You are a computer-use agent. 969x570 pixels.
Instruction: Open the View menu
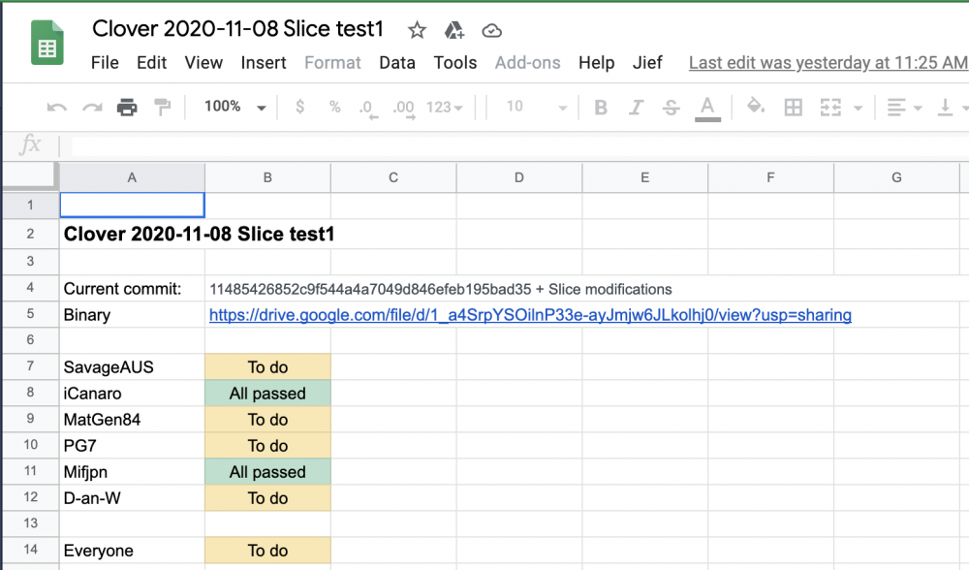(203, 62)
